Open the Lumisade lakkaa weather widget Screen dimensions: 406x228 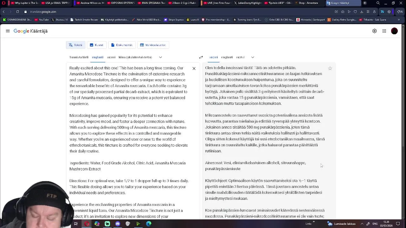(x=341, y=224)
